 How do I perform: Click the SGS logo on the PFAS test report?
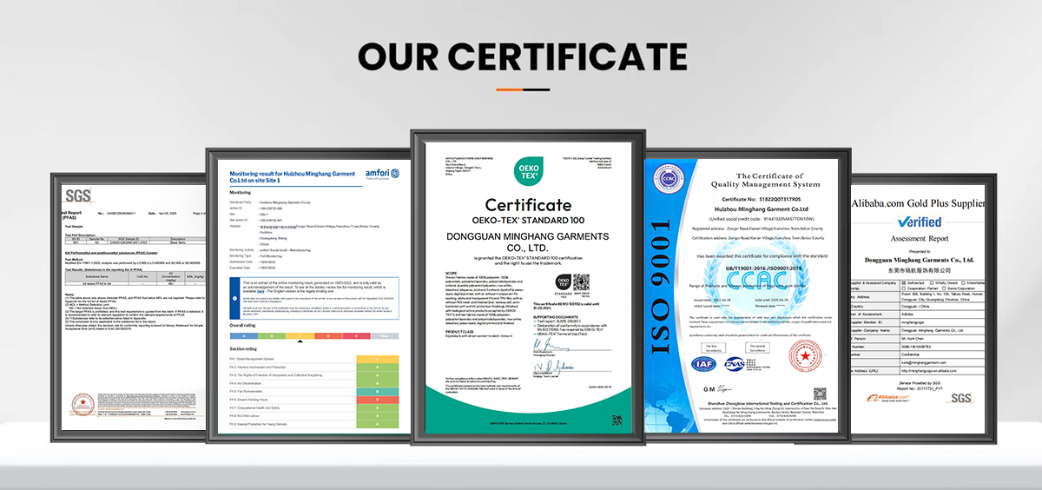click(79, 195)
